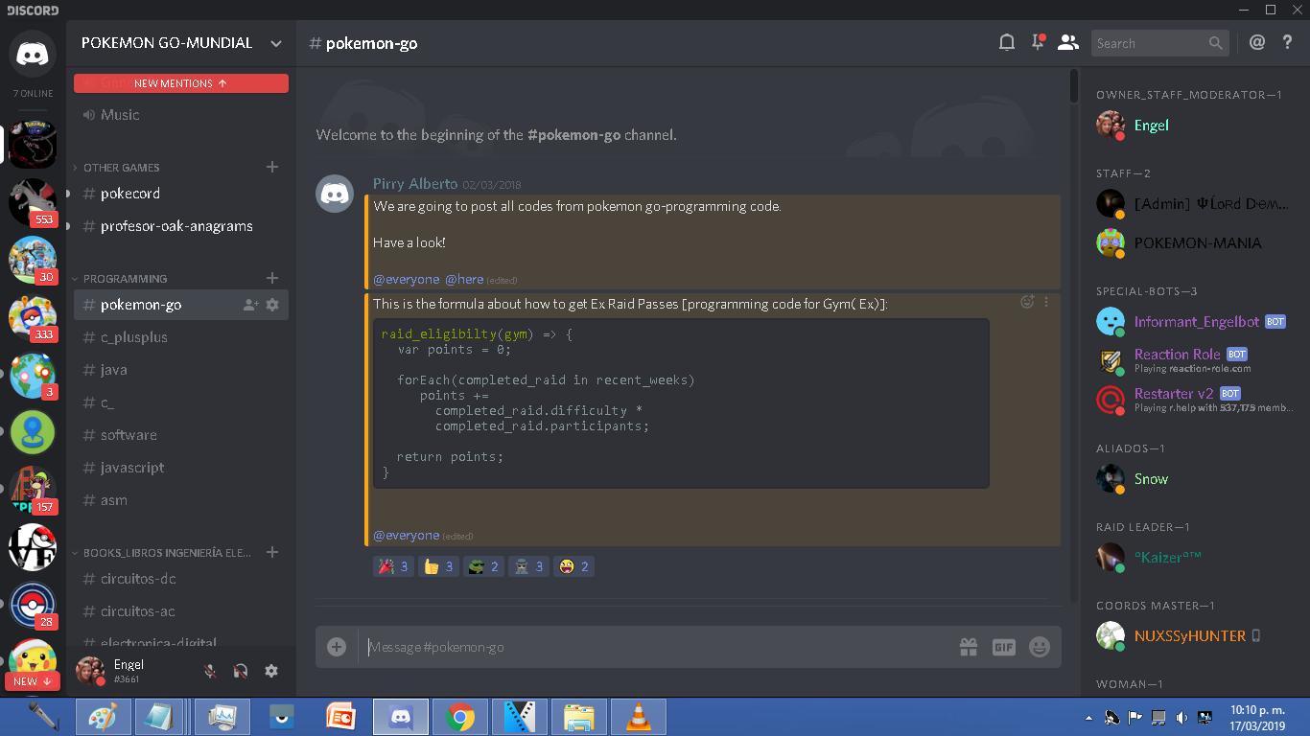Select bot Informant_Engelbot
The height and width of the screenshot is (736, 1310).
pyautogui.click(x=1195, y=322)
